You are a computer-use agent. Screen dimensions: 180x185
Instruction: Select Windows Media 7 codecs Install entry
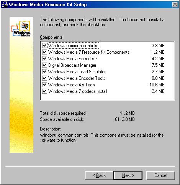click(78, 91)
